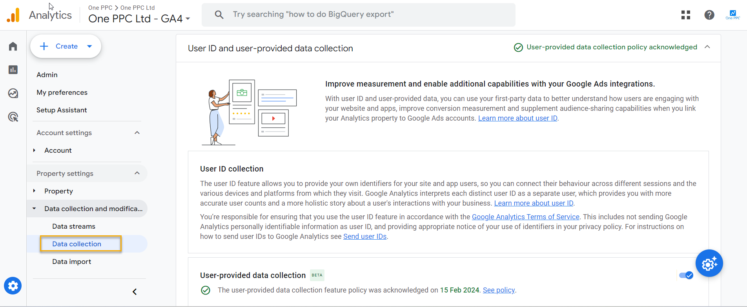Open My preferences
The width and height of the screenshot is (747, 307).
[x=62, y=92]
